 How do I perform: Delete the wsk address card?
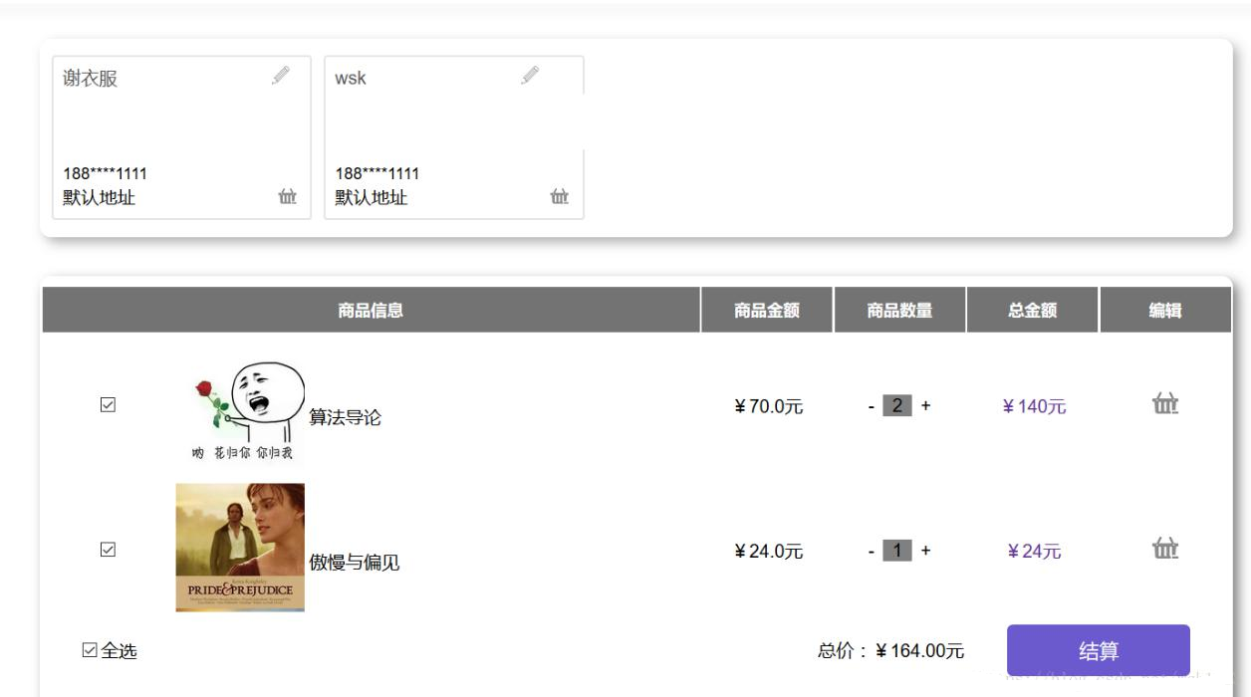point(560,196)
